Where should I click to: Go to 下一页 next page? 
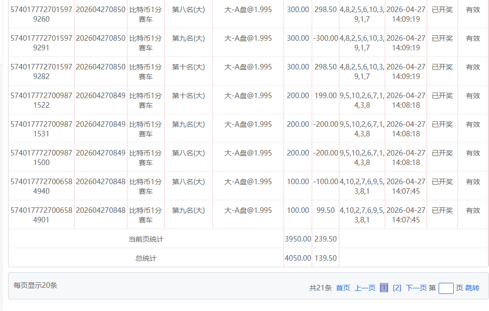click(x=416, y=288)
